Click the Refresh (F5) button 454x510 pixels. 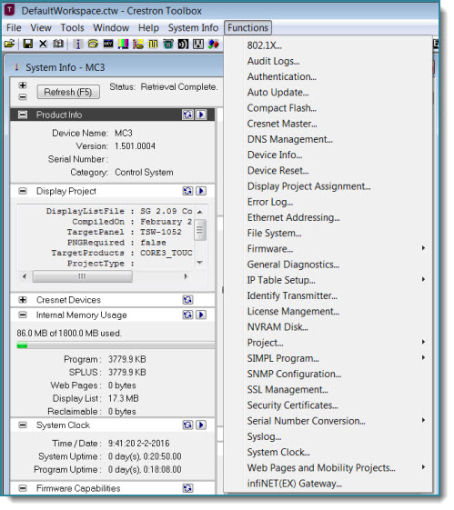[x=68, y=92]
